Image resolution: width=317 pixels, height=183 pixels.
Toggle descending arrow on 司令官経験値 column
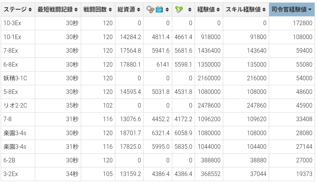(x=310, y=10)
